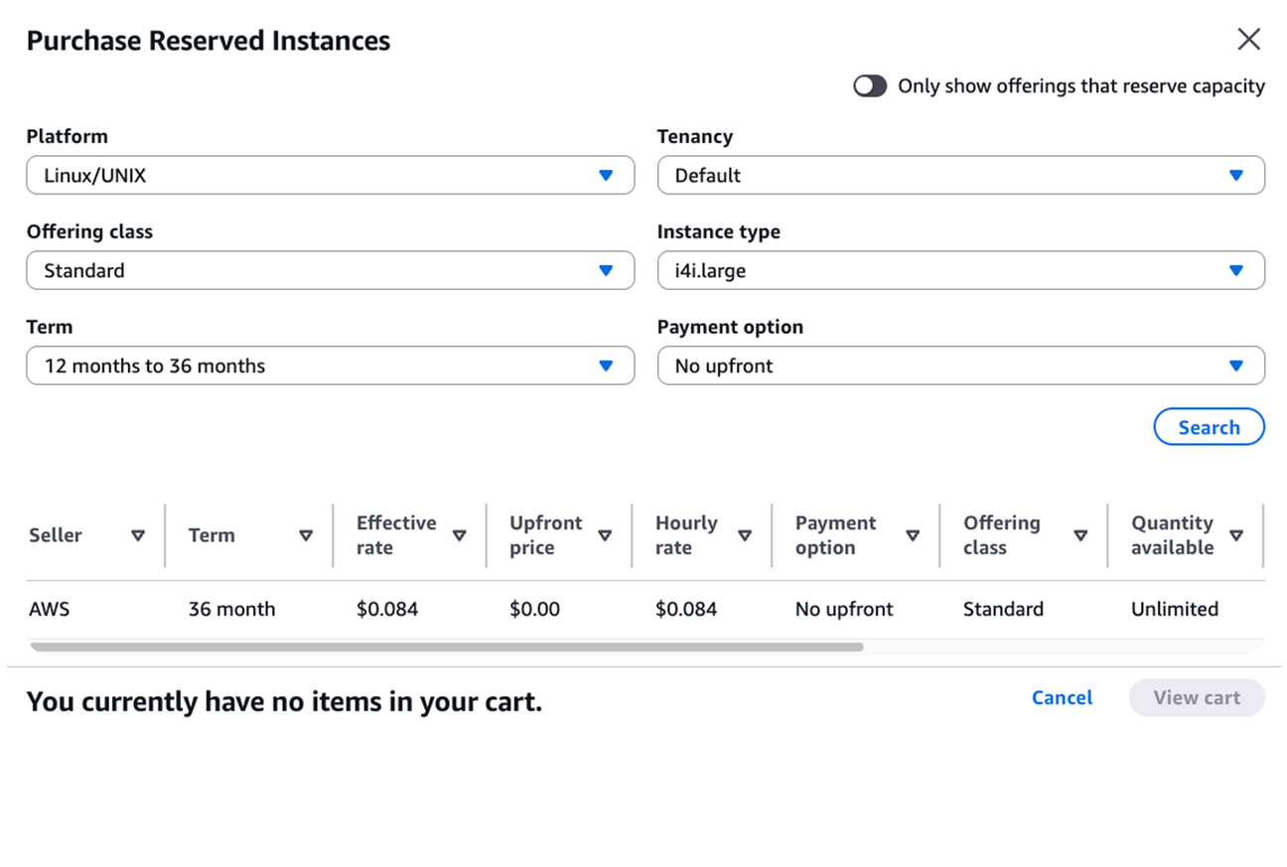Click Payment option column sort icon
1287x867 pixels.
[913, 535]
